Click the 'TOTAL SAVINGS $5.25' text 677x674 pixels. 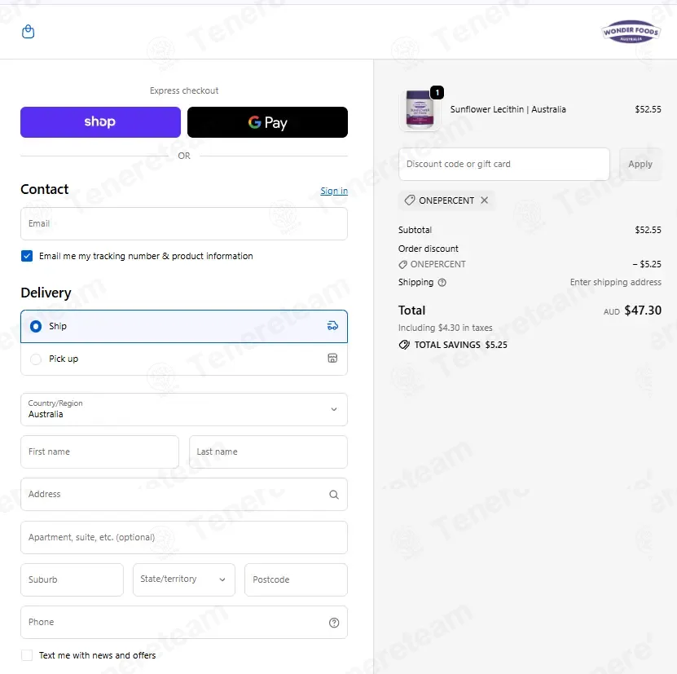tap(460, 345)
